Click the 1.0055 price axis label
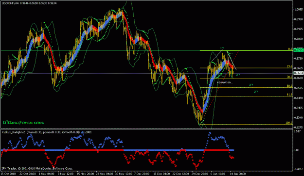304x176 pixels. coord(299,10)
